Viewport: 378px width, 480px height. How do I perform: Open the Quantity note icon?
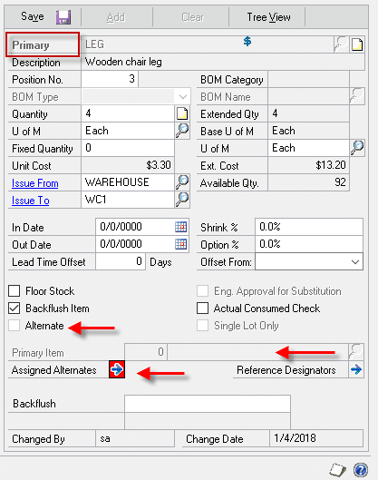click(182, 114)
